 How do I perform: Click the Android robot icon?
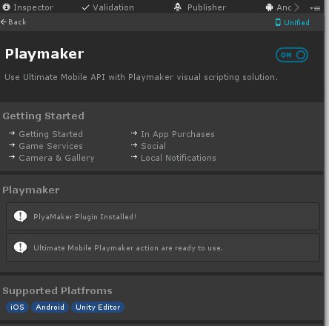click(x=269, y=7)
